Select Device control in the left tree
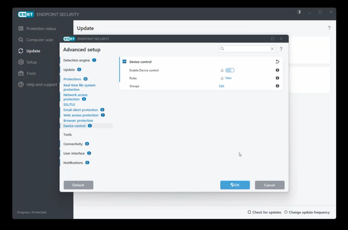This screenshot has height=230, width=348. 74,126
